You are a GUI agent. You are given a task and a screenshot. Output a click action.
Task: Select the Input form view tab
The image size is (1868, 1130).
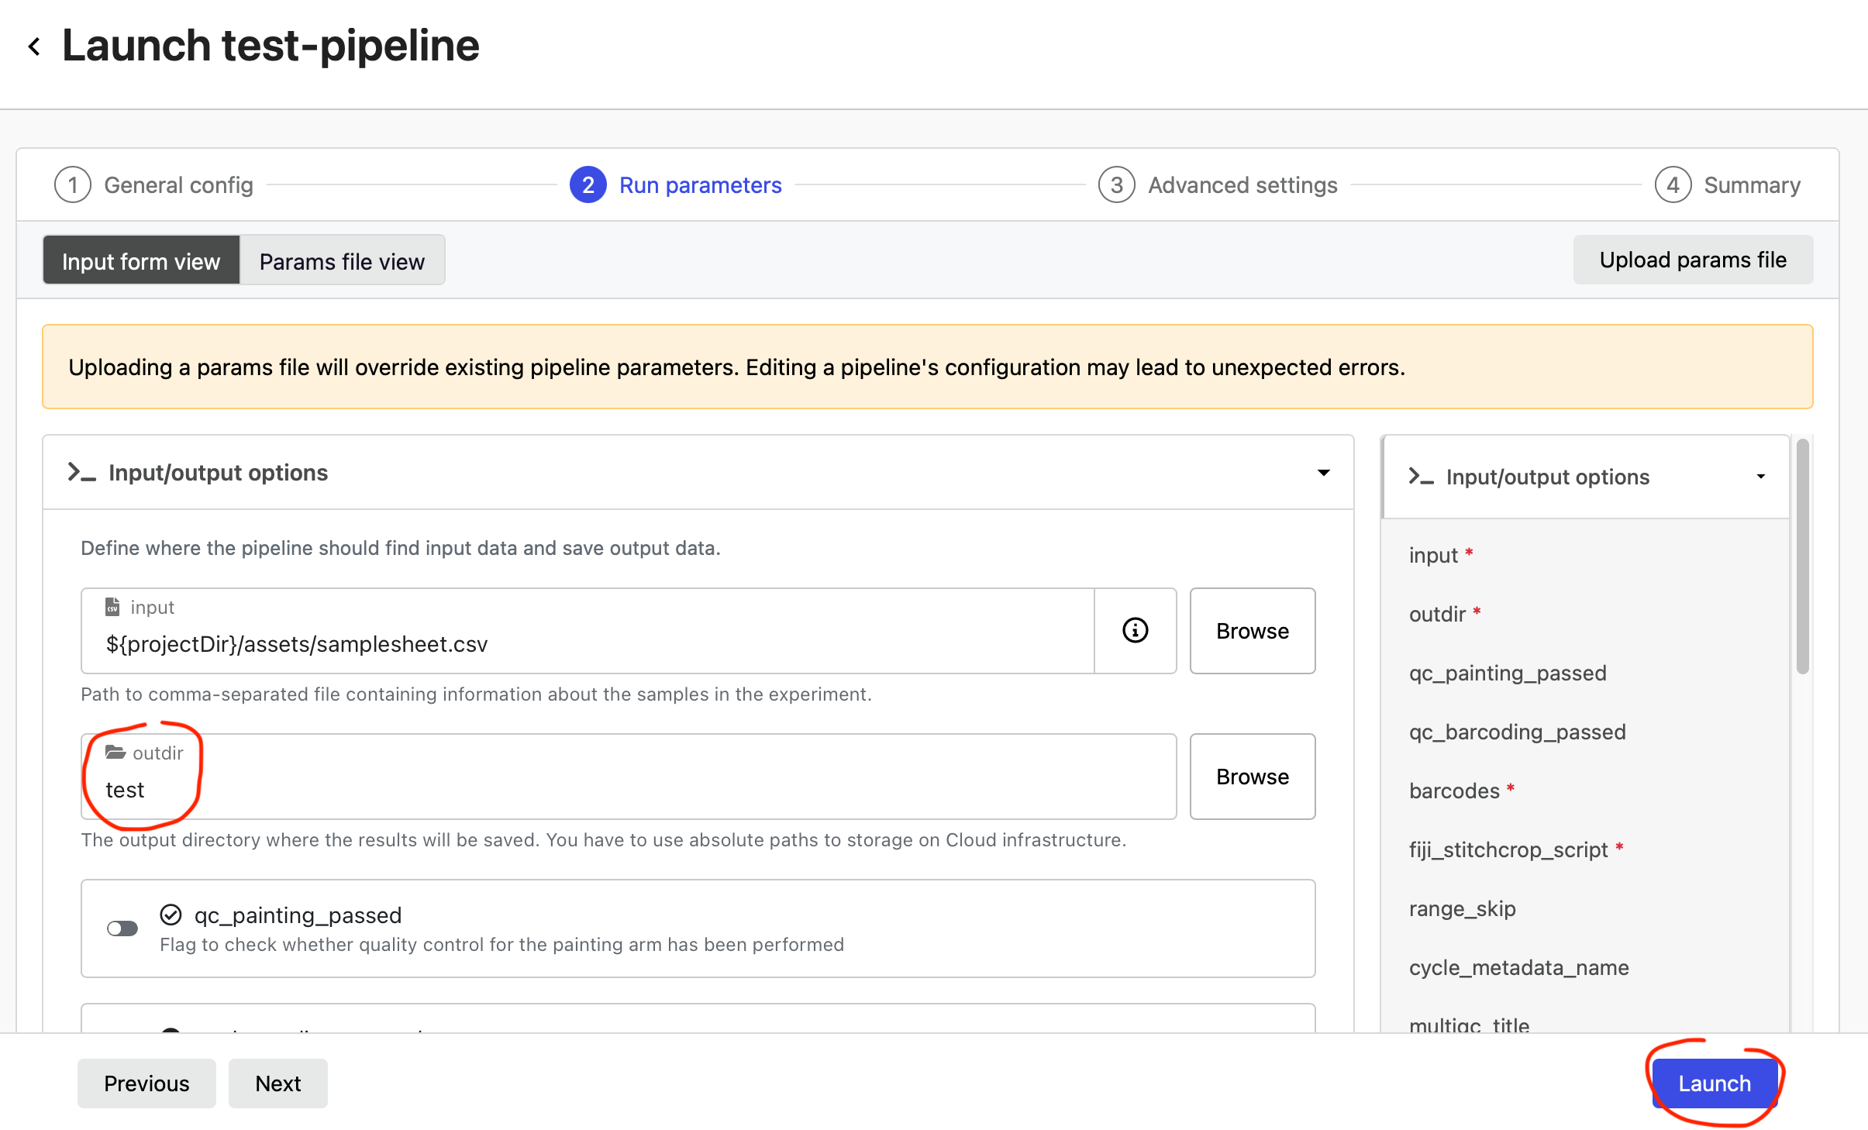point(141,261)
